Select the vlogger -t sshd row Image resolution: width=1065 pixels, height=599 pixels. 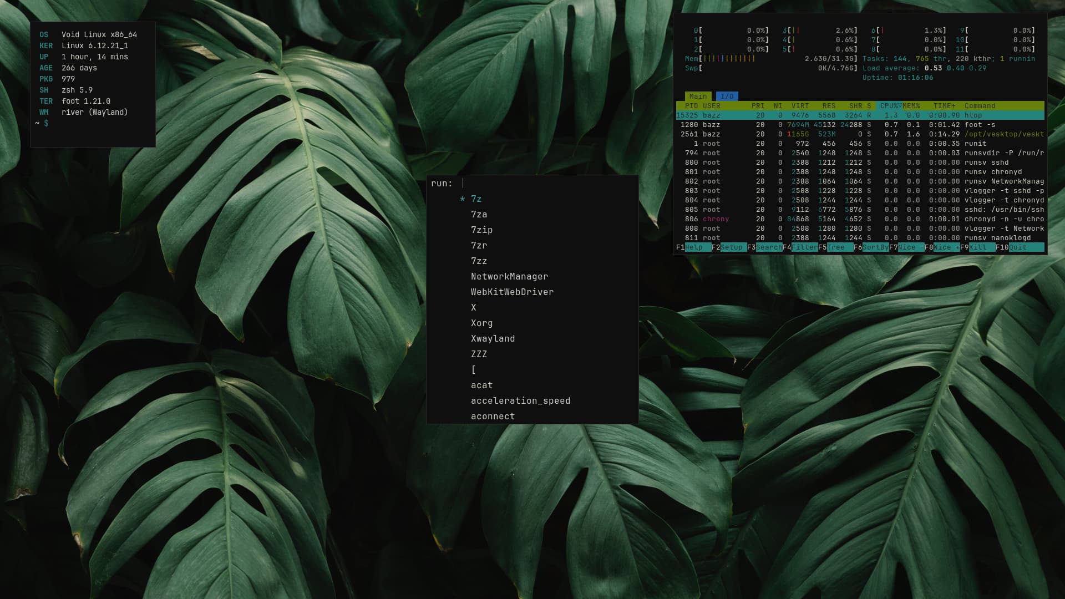point(860,191)
